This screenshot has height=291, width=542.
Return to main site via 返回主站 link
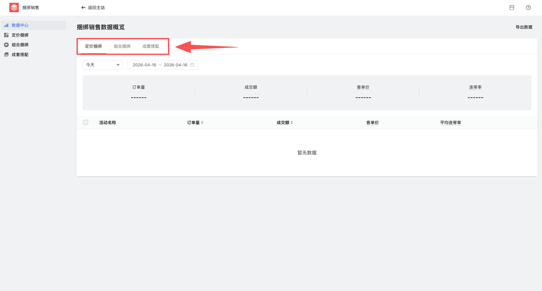click(x=97, y=7)
